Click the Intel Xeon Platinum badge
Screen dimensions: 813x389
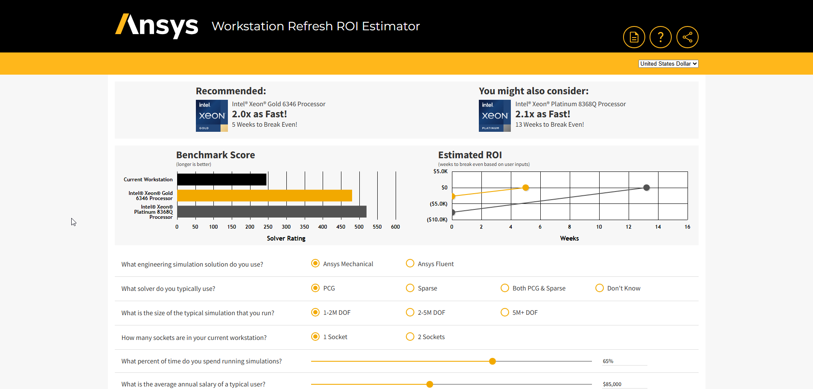(x=495, y=116)
